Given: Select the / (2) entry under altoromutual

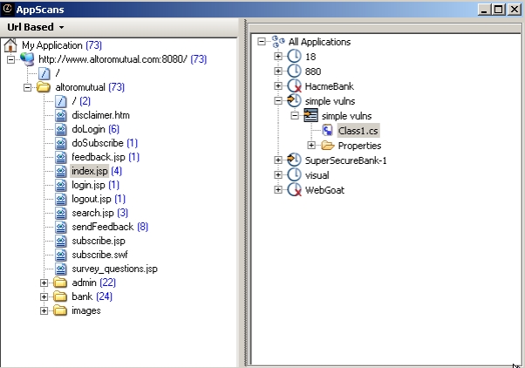Looking at the screenshot, I should [81, 101].
